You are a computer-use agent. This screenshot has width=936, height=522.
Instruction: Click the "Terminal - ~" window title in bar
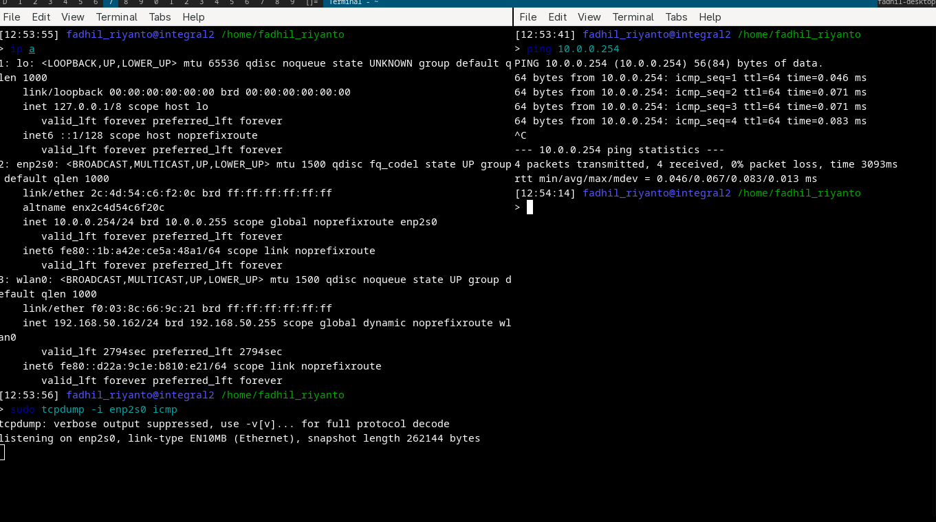click(353, 3)
